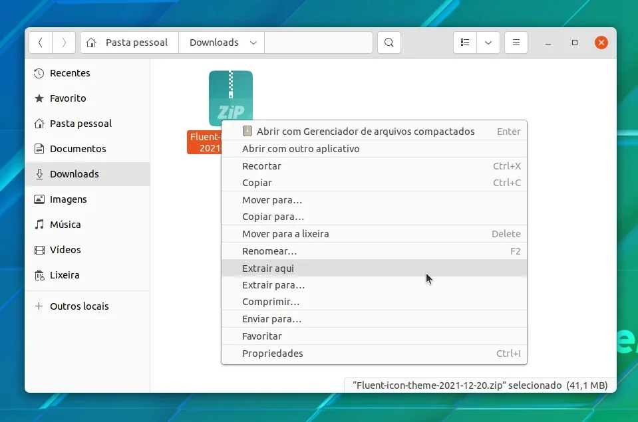Close the file manager window
Viewport: 638px width, 422px height.
pos(601,43)
